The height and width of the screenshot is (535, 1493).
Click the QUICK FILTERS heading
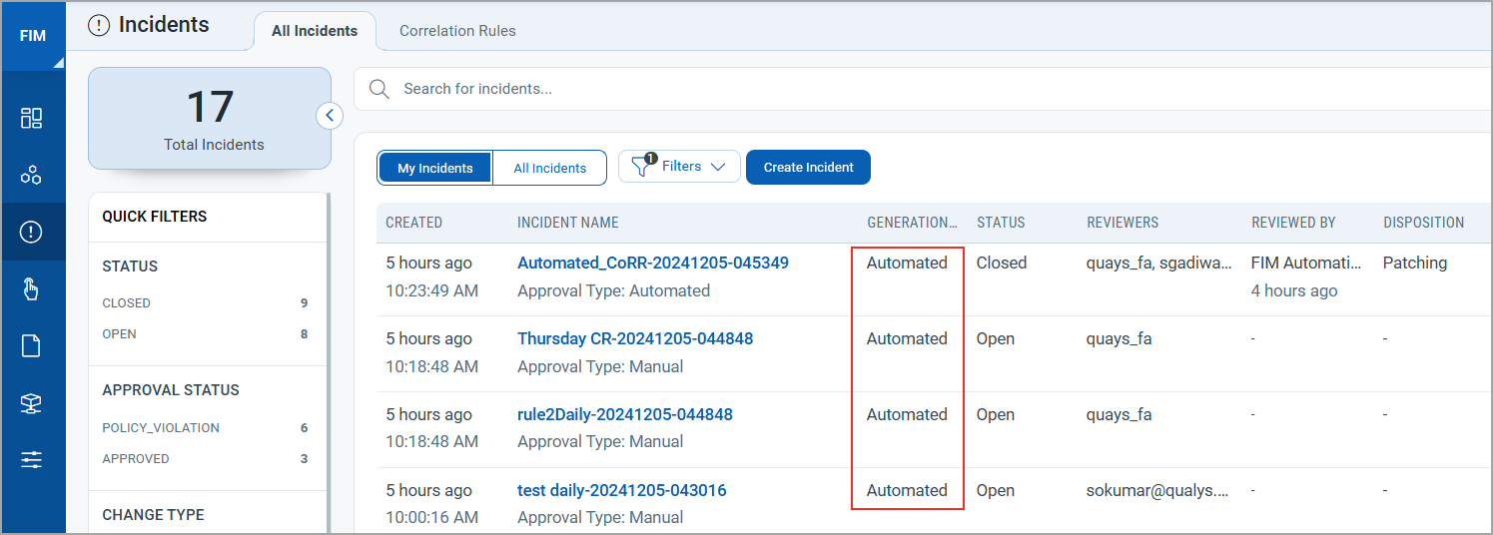[155, 217]
